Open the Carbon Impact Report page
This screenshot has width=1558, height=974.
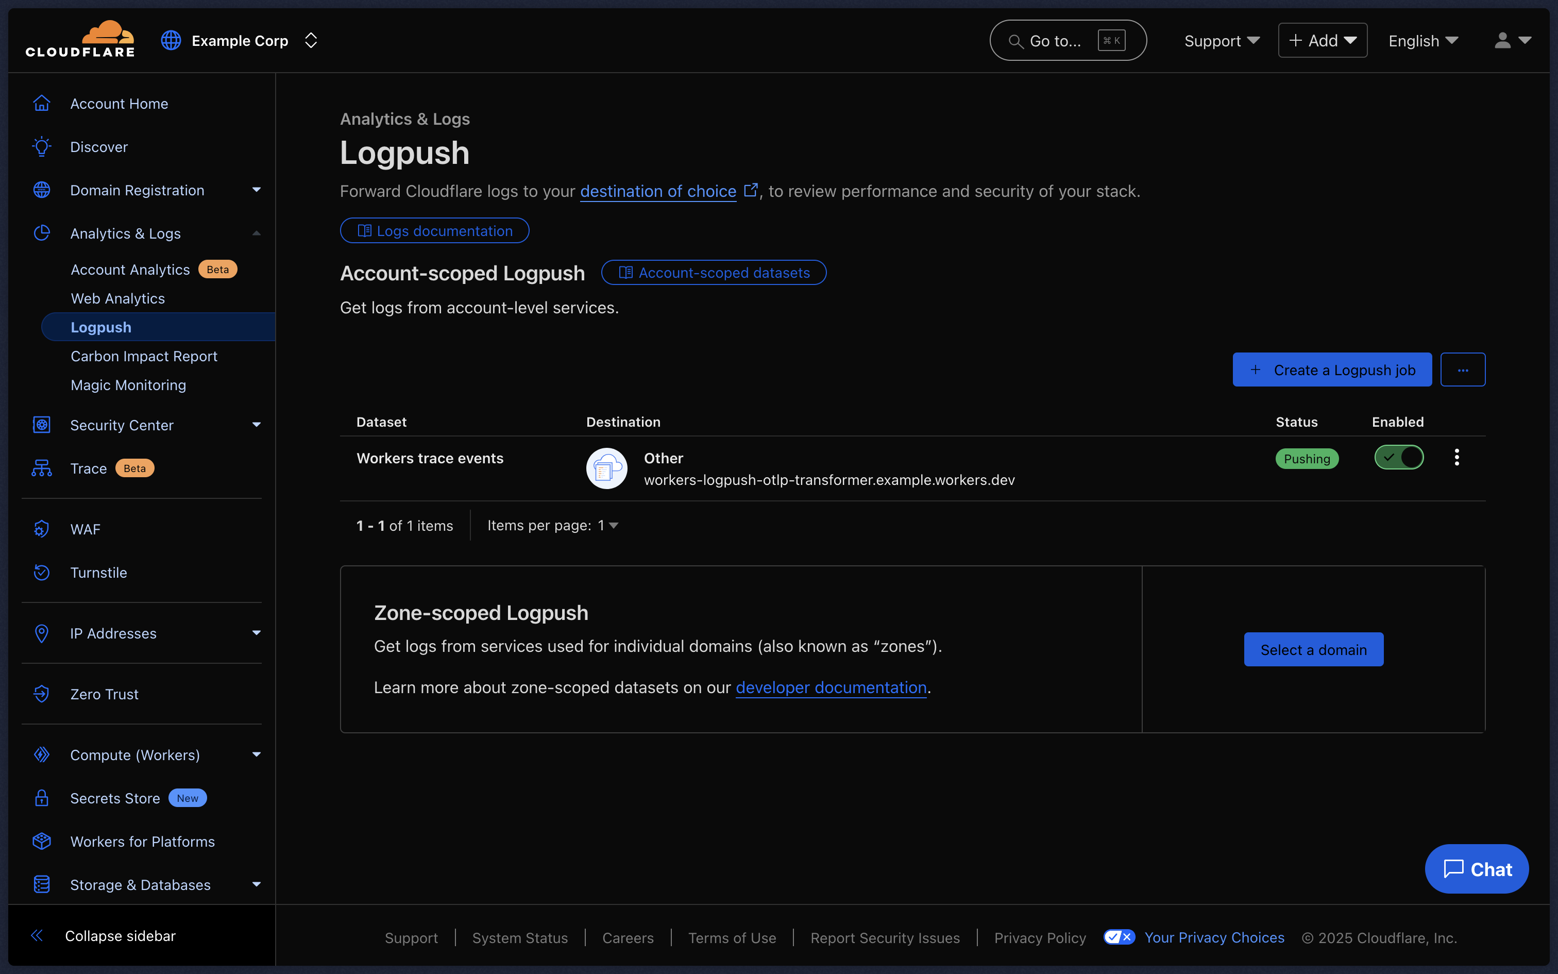pos(144,356)
